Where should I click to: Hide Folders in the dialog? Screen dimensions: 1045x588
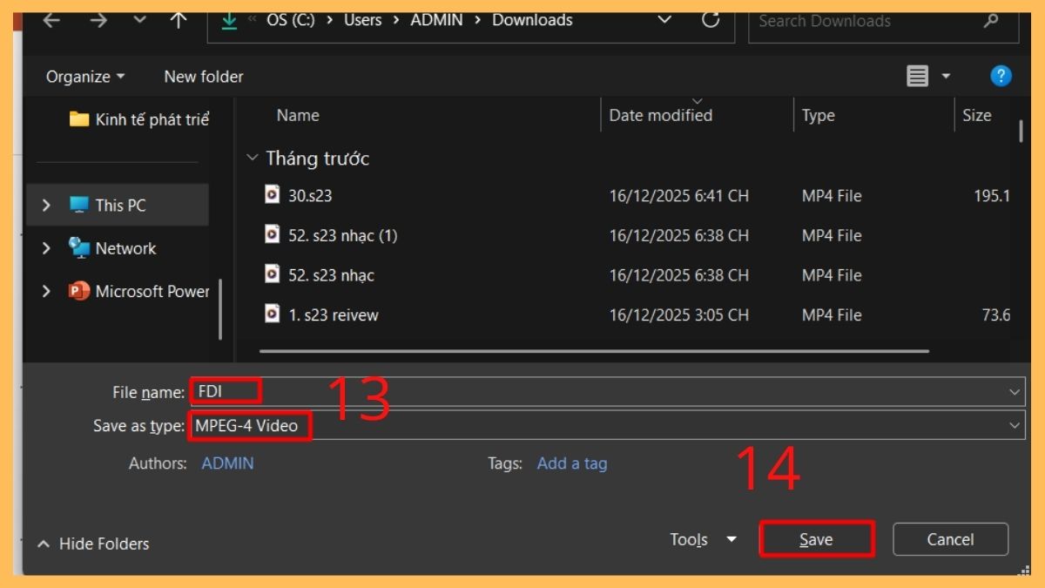[93, 544]
